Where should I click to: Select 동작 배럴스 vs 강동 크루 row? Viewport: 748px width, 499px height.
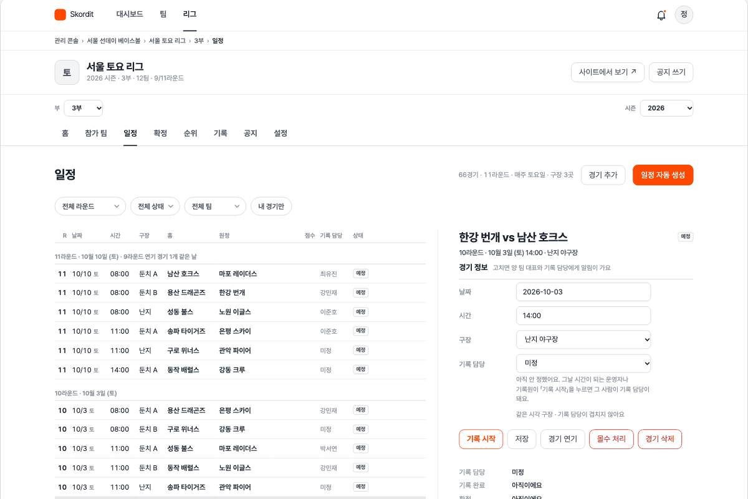coord(240,370)
